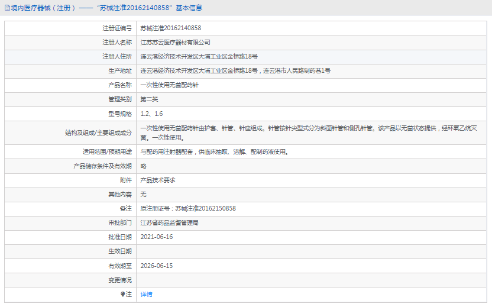The image size is (492, 307).
Task: Select storage condition value 略
Action: tap(143, 166)
